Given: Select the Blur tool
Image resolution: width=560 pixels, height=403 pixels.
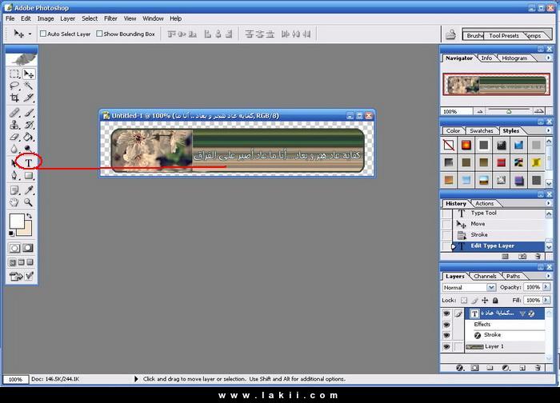Looking at the screenshot, I should tap(14, 149).
